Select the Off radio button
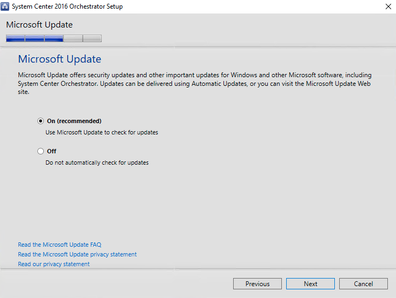This screenshot has width=396, height=298. point(41,151)
